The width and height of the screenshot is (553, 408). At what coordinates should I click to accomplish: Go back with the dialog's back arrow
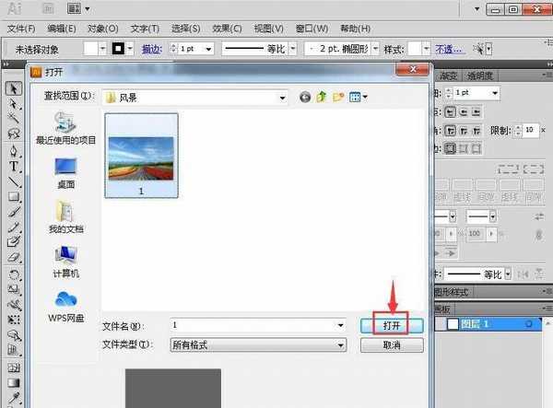(x=305, y=97)
